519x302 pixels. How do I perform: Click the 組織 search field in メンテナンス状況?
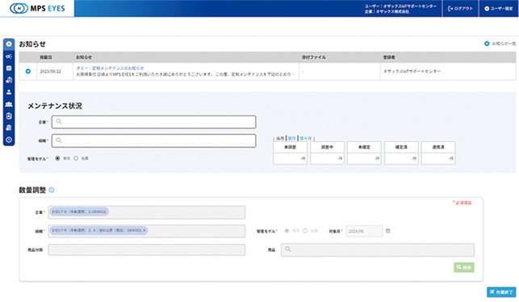(153, 141)
